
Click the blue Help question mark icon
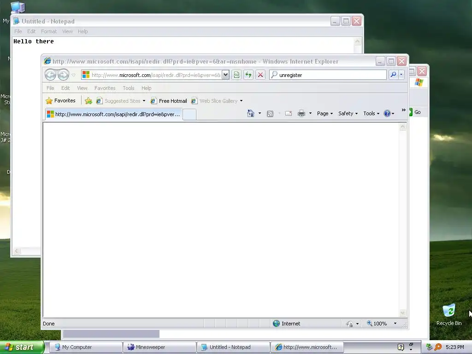pyautogui.click(x=387, y=113)
